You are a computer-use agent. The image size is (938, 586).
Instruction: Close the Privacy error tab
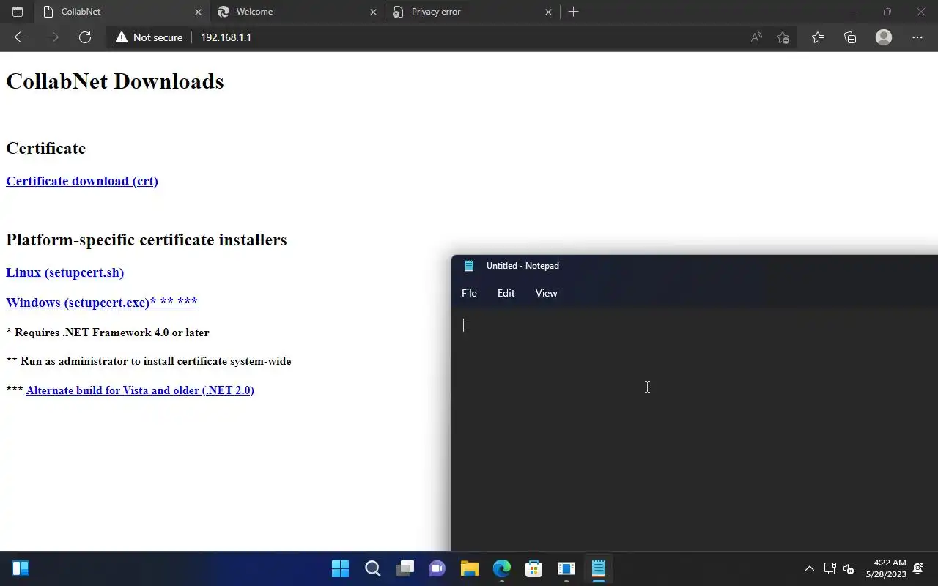(548, 12)
